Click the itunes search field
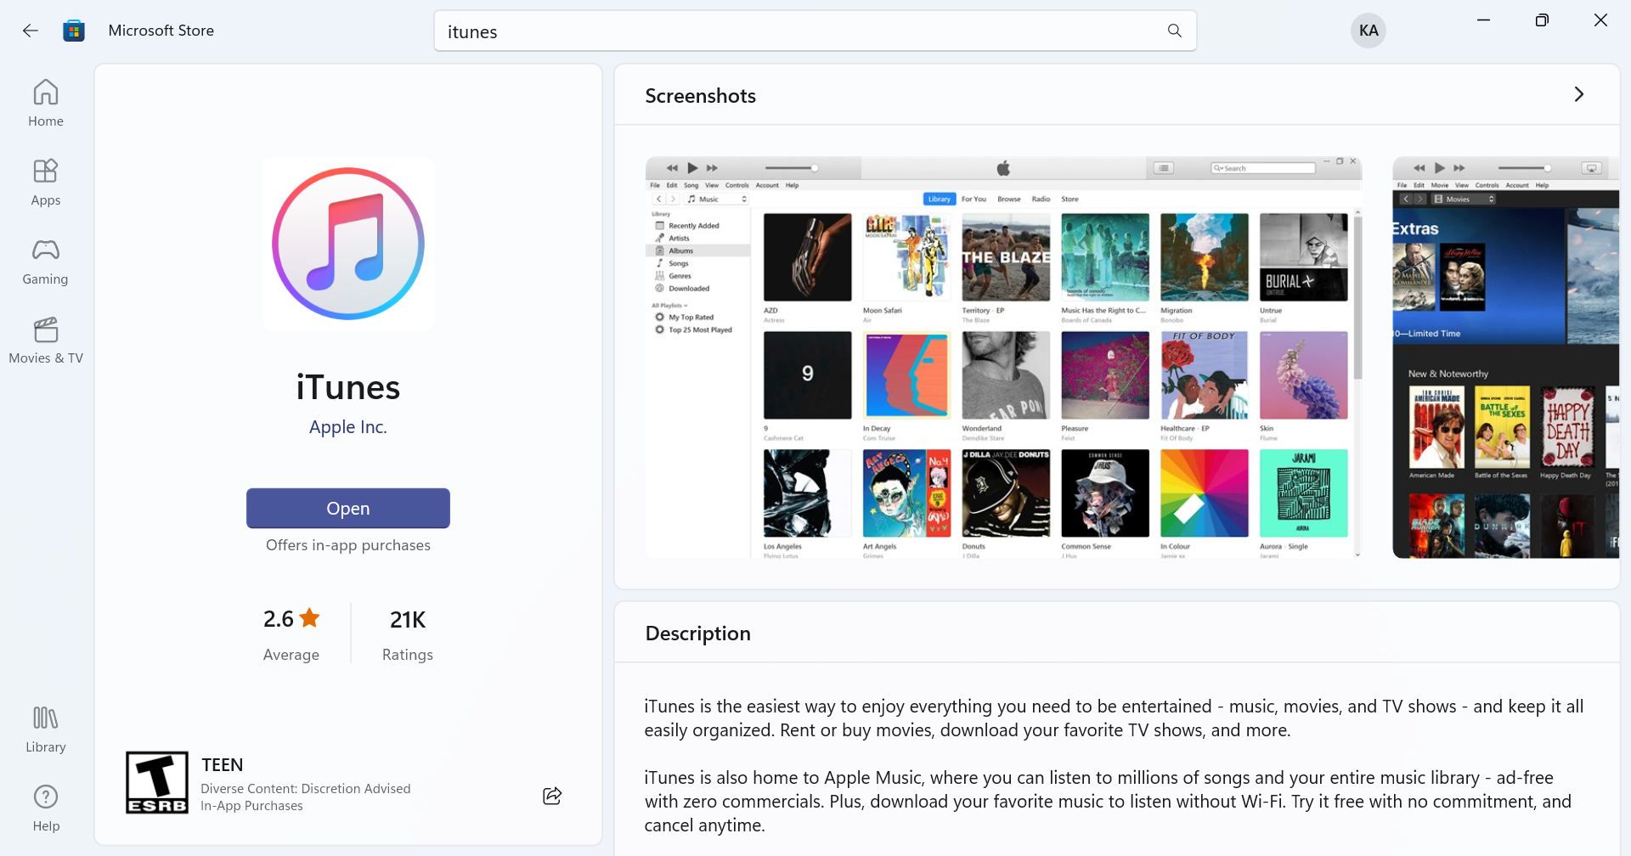 pyautogui.click(x=815, y=31)
